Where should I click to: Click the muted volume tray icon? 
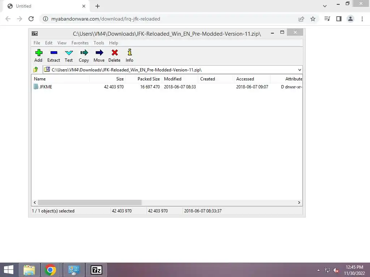(x=336, y=270)
